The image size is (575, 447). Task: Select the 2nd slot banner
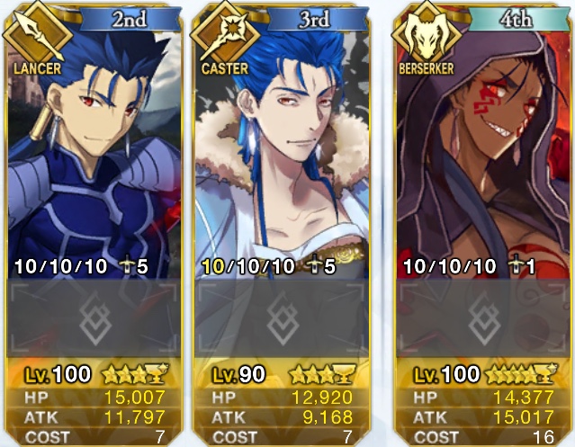click(x=130, y=19)
